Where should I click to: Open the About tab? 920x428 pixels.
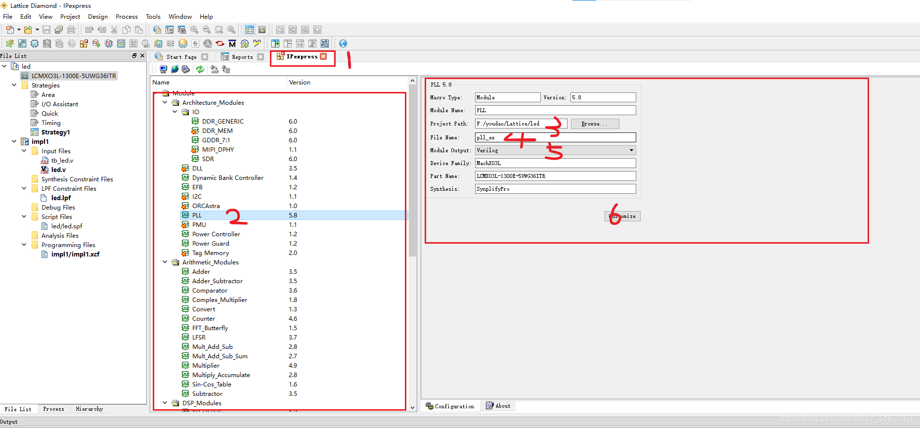[499, 406]
